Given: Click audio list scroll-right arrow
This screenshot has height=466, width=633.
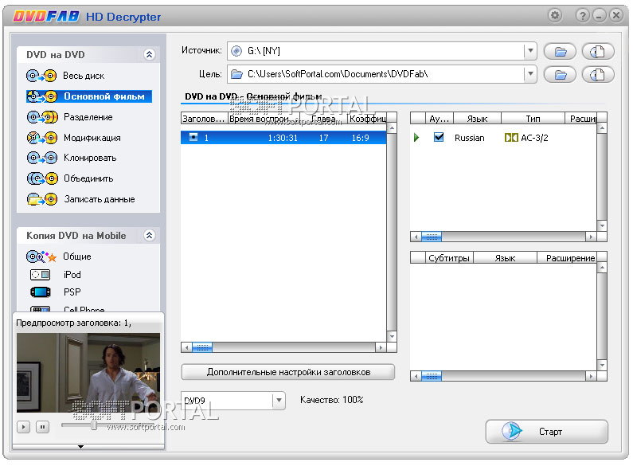Looking at the screenshot, I should click(591, 237).
